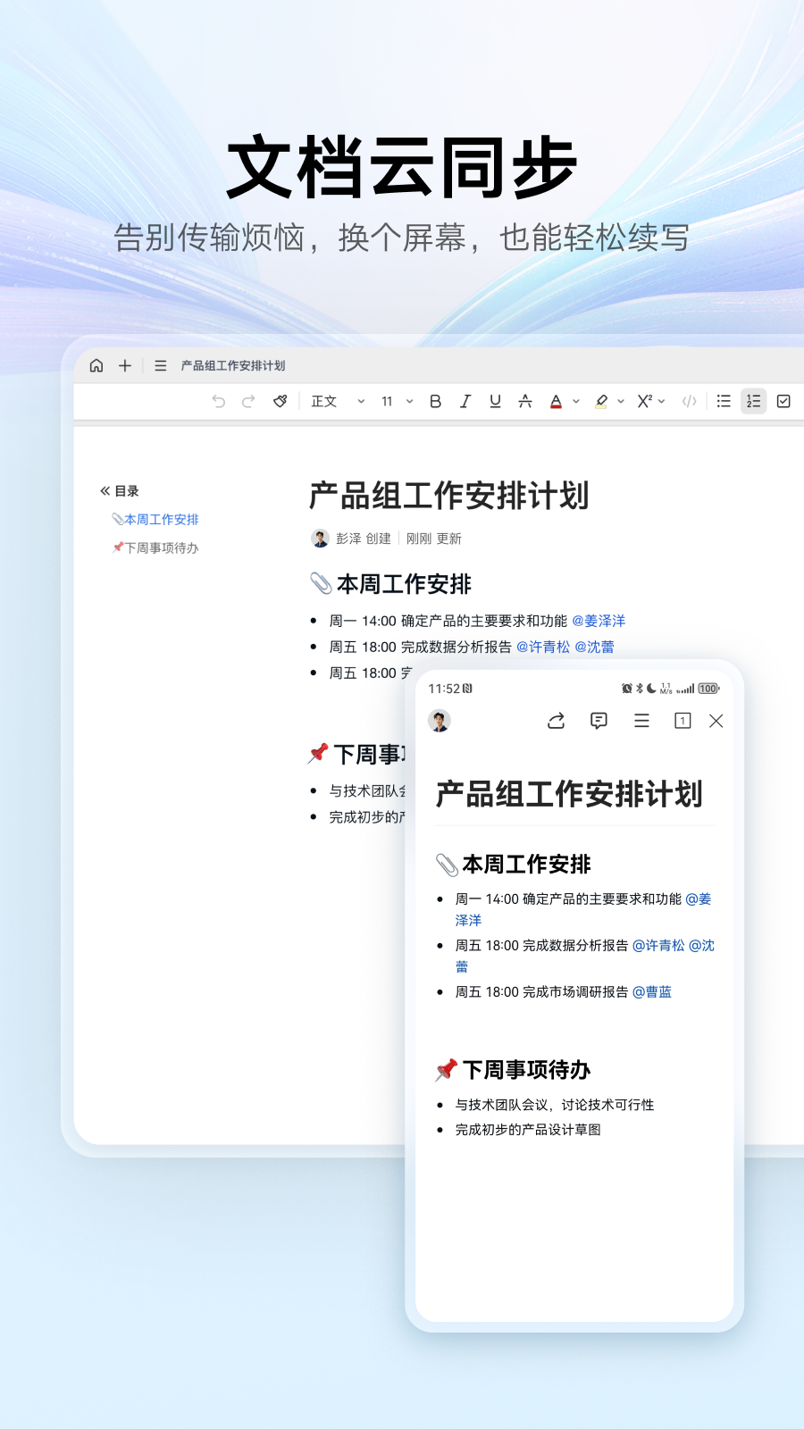Open @许青松 mention in tablet document
804x1429 pixels.
point(543,647)
